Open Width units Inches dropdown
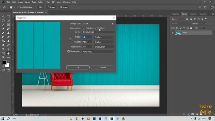Image resolution: width=215 pixels, height=121 pixels. (104, 37)
